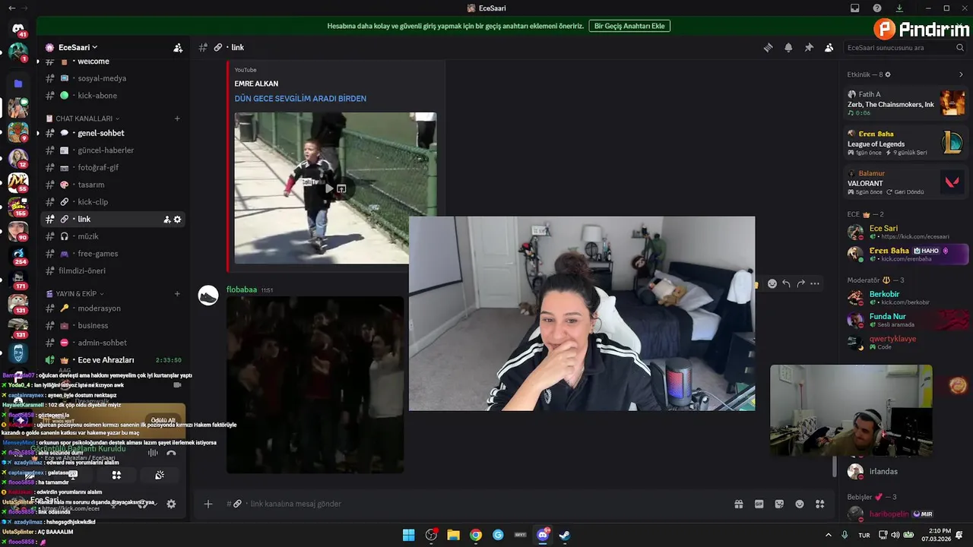Disconnect from voice call
Image resolution: width=973 pixels, height=547 pixels.
click(171, 453)
